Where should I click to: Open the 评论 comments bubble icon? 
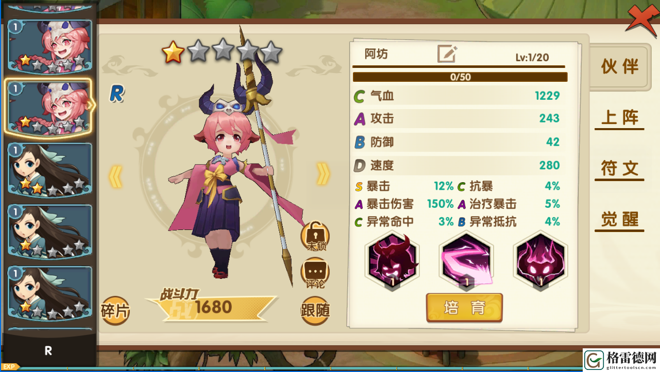tap(315, 273)
